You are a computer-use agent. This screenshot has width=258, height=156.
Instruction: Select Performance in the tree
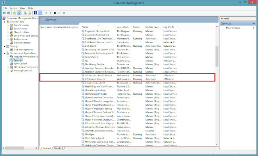click(x=21, y=39)
